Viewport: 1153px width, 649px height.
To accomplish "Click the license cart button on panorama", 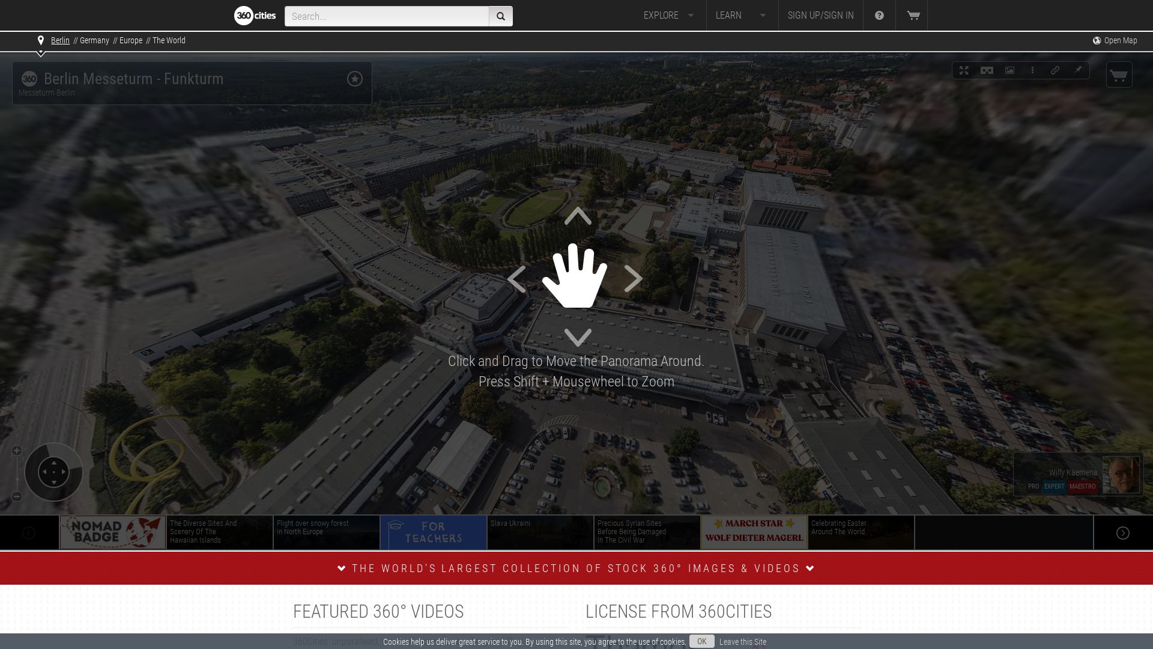I will (x=1119, y=75).
